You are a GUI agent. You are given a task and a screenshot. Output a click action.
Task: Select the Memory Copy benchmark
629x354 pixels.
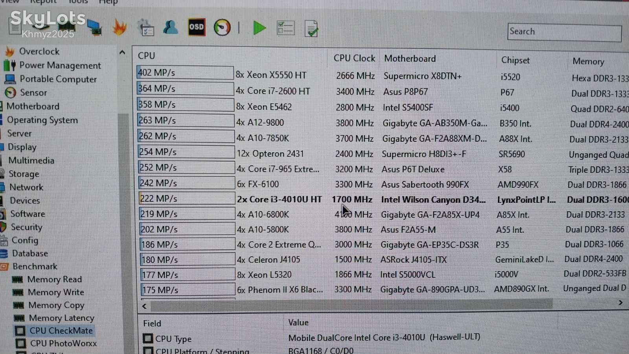[x=56, y=305]
